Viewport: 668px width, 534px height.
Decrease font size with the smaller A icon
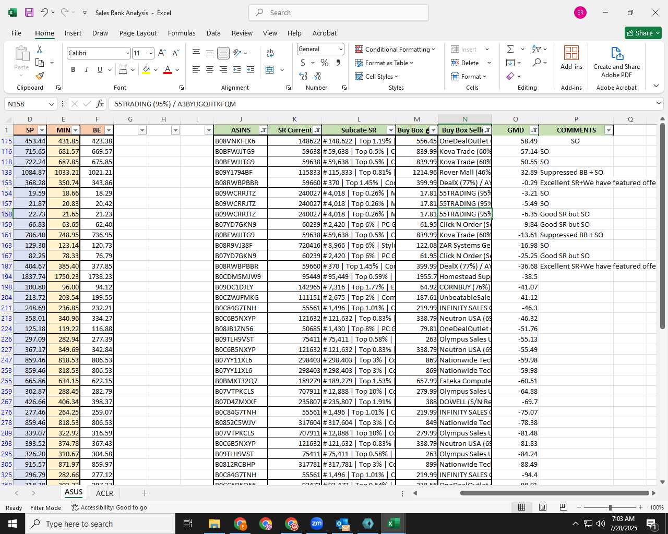tap(175, 53)
